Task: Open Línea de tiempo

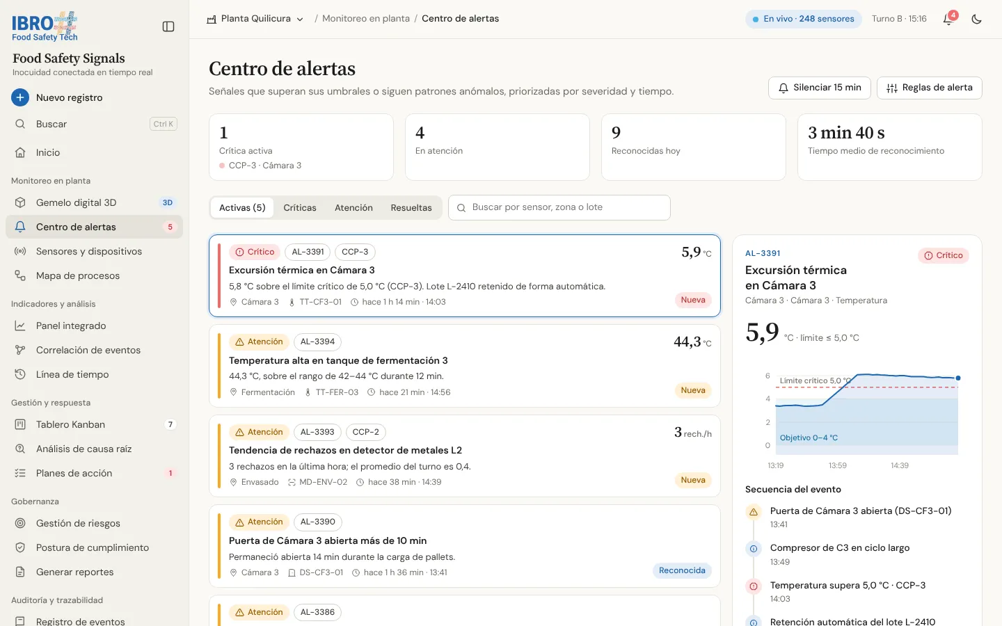Action: [x=95, y=374]
